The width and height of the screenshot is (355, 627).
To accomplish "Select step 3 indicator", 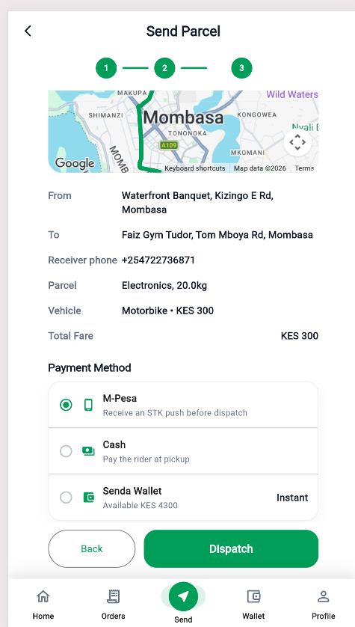I will 241,68.
